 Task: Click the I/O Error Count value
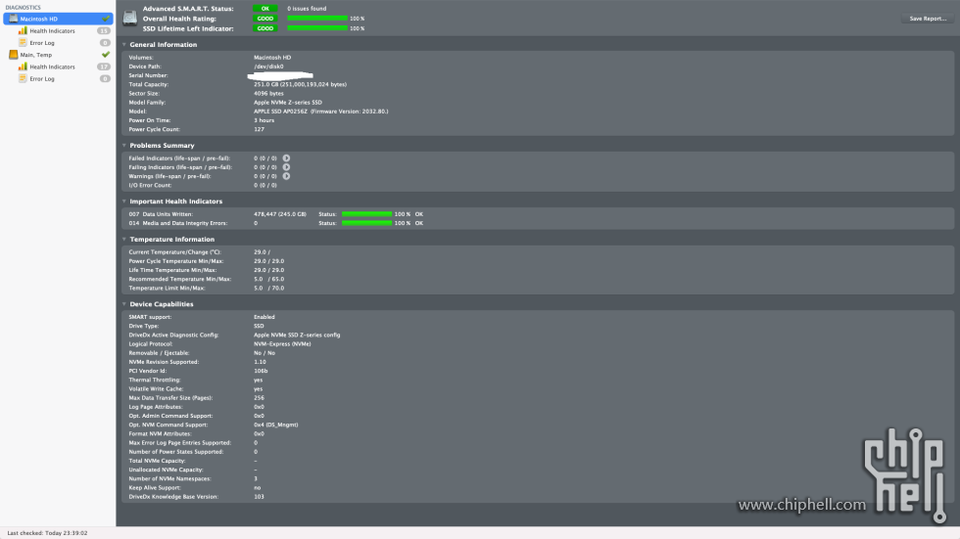coord(265,185)
